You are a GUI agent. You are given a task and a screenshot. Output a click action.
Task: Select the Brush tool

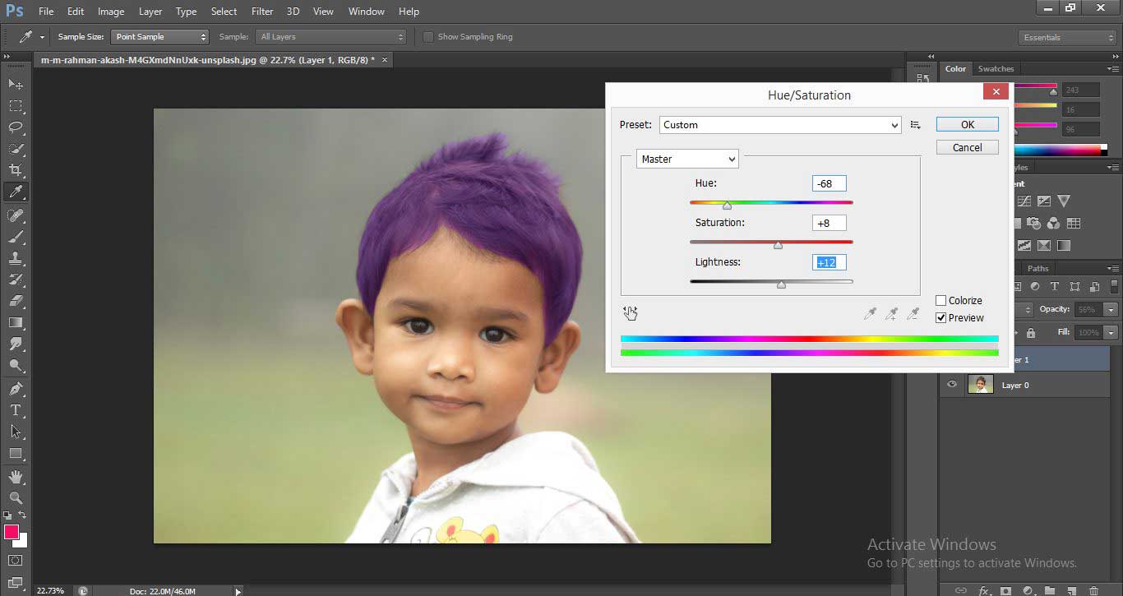coord(15,237)
